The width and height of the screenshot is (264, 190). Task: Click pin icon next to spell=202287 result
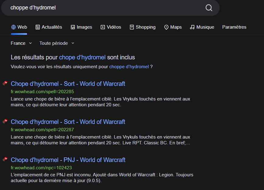[x=5, y=121]
